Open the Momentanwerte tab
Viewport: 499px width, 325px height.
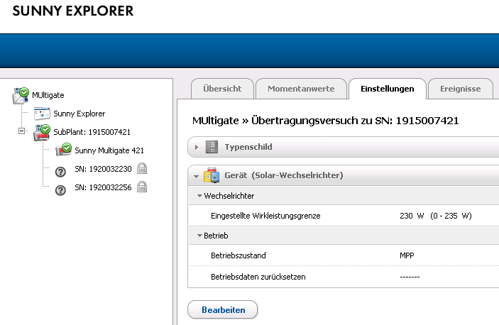click(301, 89)
